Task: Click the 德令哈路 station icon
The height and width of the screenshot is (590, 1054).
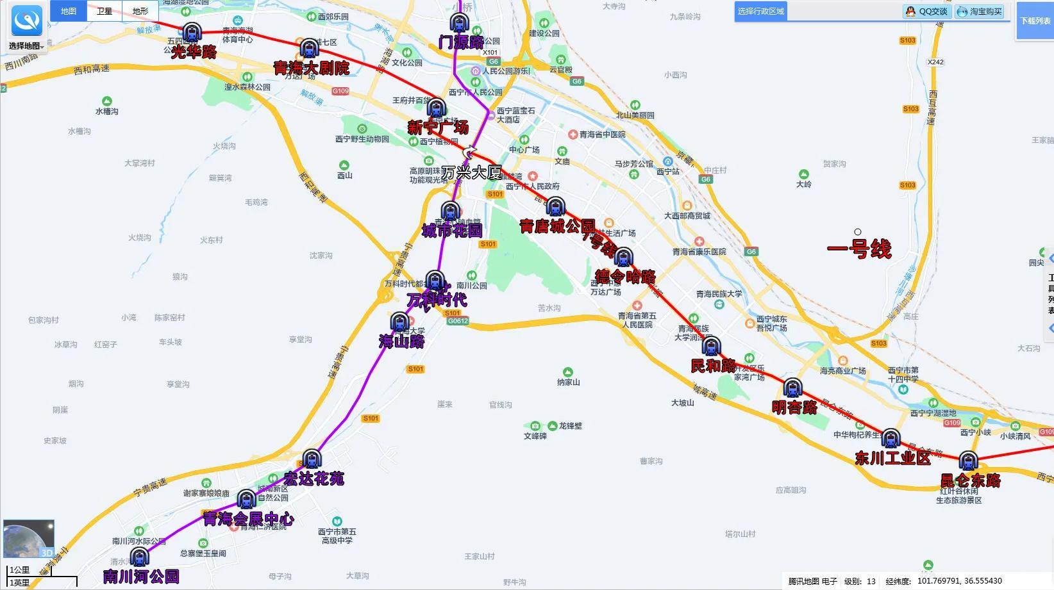Action: [x=623, y=258]
